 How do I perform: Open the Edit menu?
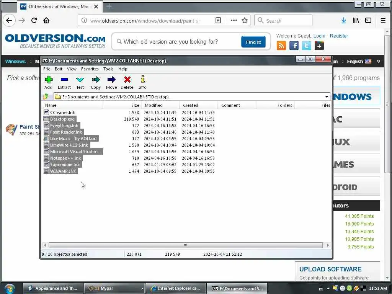click(x=59, y=69)
